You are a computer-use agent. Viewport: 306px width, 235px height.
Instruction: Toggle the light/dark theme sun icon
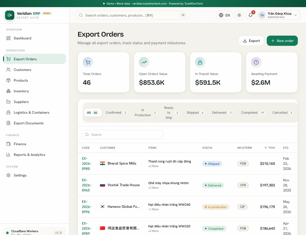pyautogui.click(x=239, y=15)
